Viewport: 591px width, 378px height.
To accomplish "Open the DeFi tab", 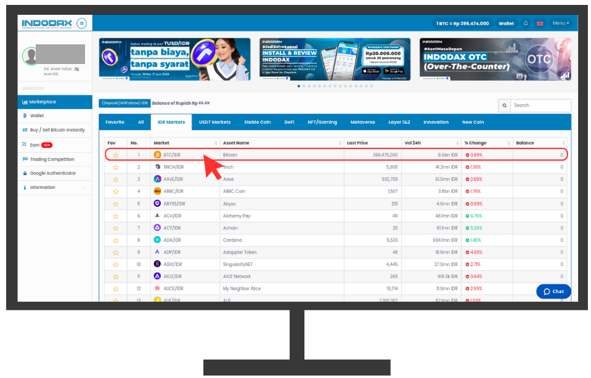I will 290,122.
